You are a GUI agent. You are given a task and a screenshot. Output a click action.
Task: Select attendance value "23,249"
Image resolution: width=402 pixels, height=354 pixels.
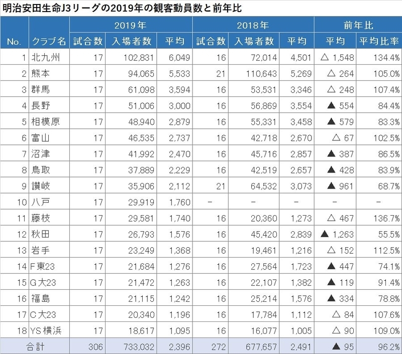tap(141, 251)
